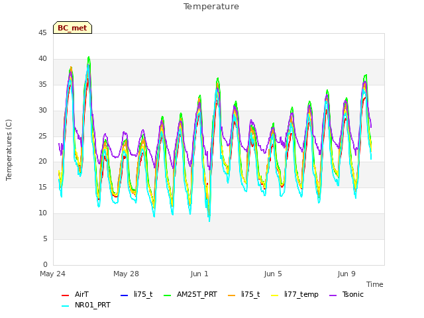The height and width of the screenshot is (318, 424).
Task: Click the blue li75_t legend swatch
Action: coord(124,295)
